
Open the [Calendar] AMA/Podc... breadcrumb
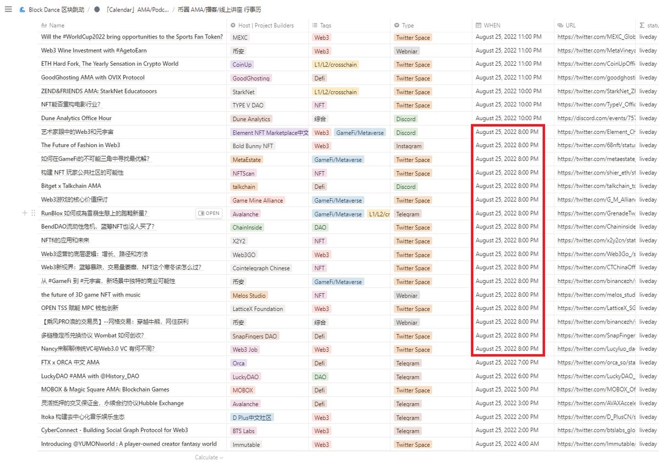click(x=137, y=10)
